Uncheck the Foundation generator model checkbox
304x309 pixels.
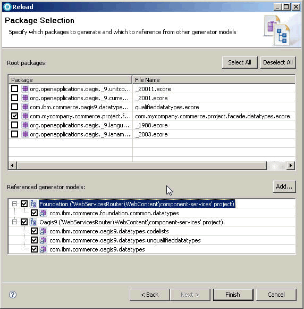[24, 204]
